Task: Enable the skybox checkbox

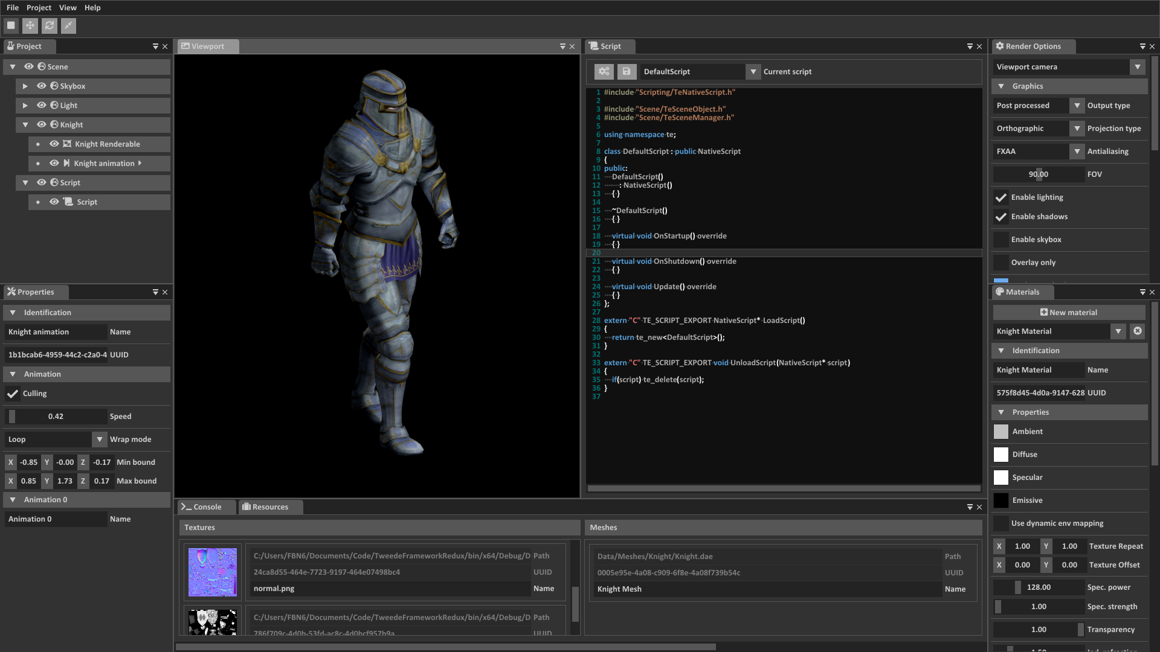Action: tap(1001, 240)
